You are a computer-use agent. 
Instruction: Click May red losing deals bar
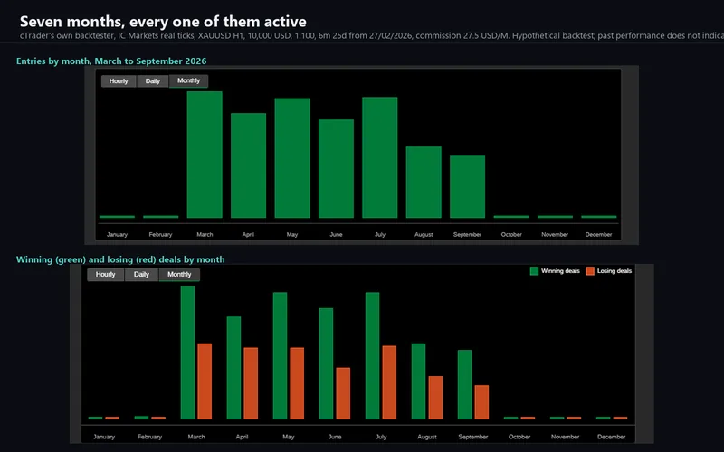pyautogui.click(x=297, y=383)
